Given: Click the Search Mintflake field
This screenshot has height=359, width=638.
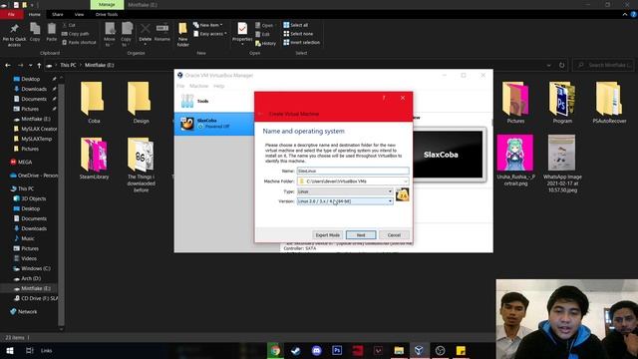Looking at the screenshot, I should [603, 65].
